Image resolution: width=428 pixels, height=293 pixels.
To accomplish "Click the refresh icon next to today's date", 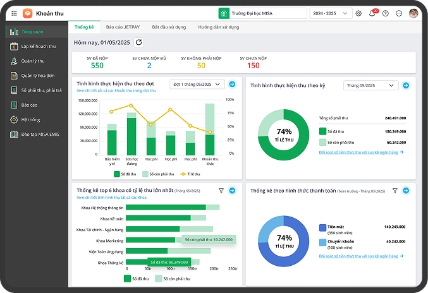I will click(x=139, y=42).
